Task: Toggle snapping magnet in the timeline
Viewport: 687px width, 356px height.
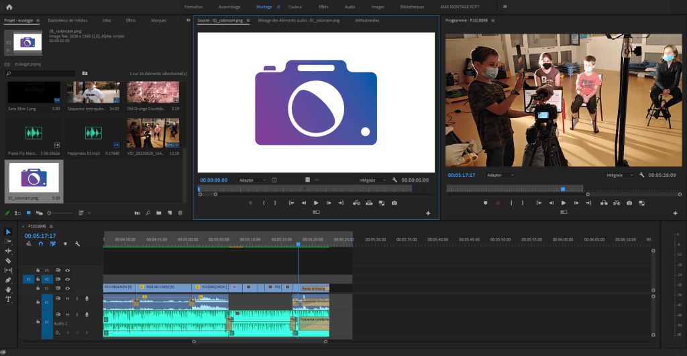Action: 40,244
